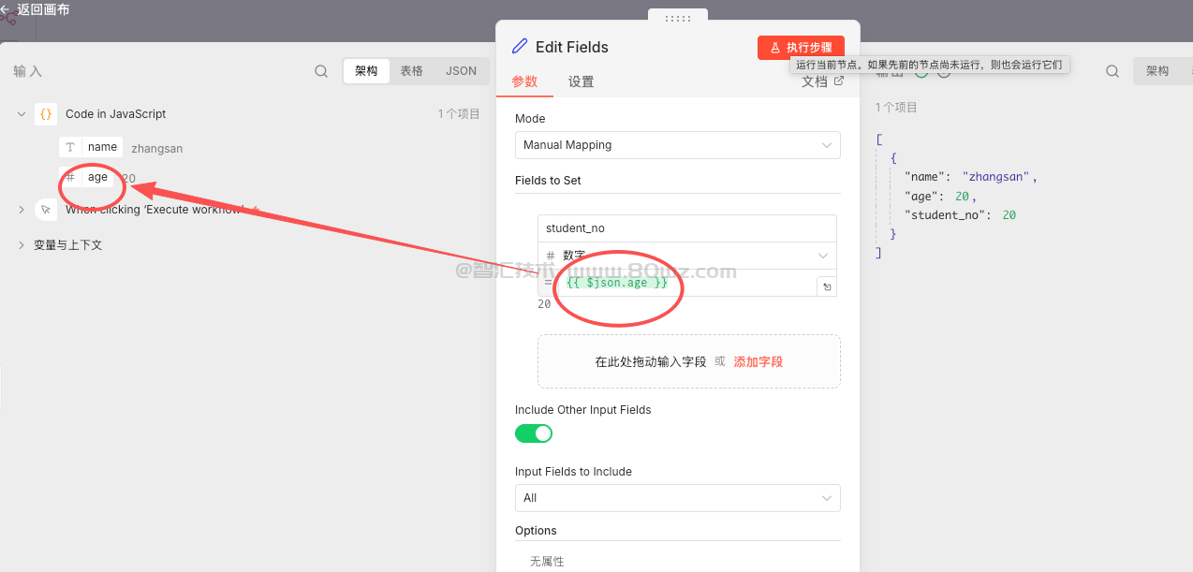Toggle off Include Other Input Fields

click(x=534, y=433)
